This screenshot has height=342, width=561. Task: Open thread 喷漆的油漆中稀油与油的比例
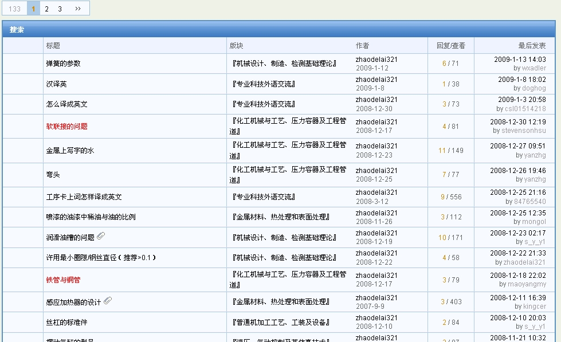[x=91, y=217]
